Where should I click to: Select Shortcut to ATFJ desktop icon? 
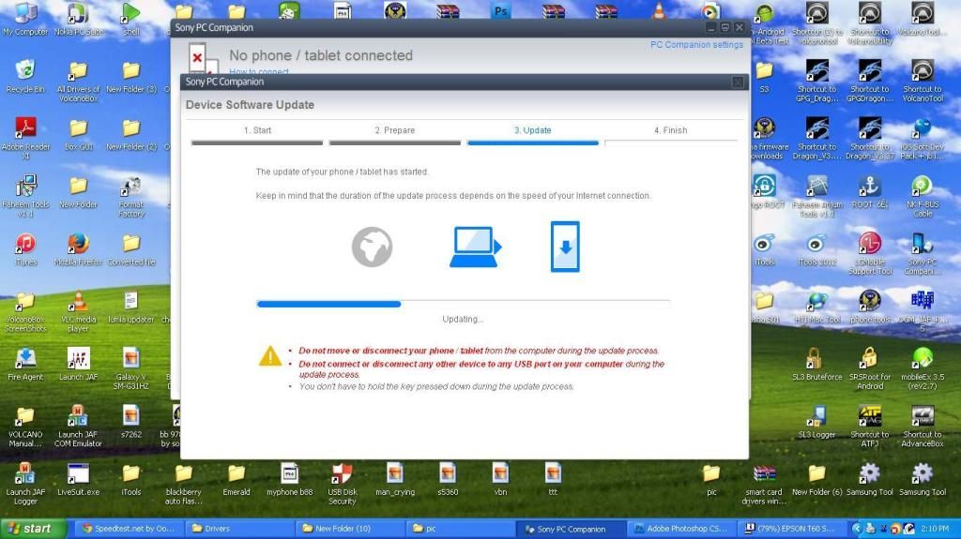[x=870, y=427]
